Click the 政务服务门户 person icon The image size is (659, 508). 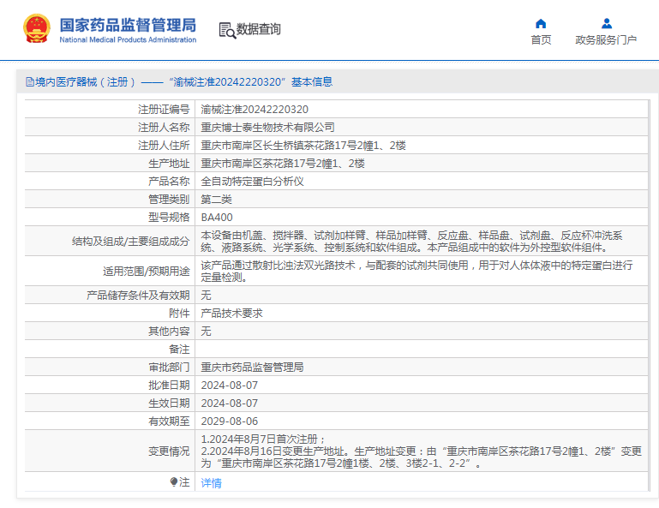[x=606, y=23]
